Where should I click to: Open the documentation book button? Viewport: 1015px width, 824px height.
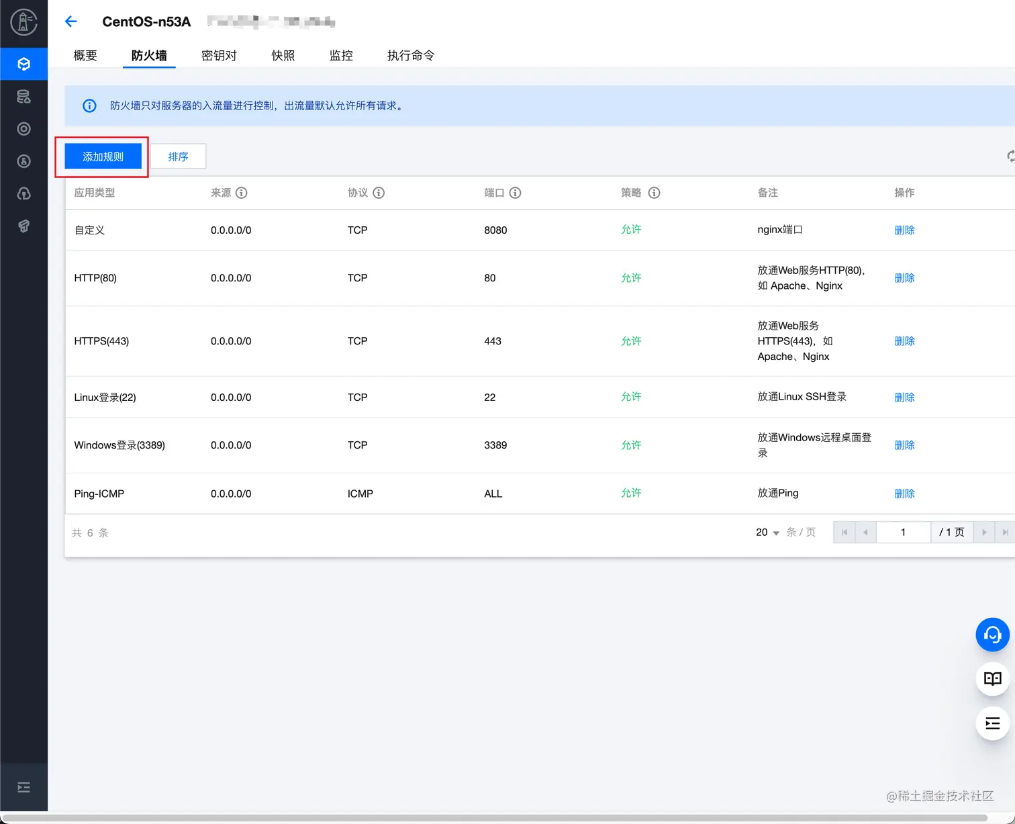[992, 678]
